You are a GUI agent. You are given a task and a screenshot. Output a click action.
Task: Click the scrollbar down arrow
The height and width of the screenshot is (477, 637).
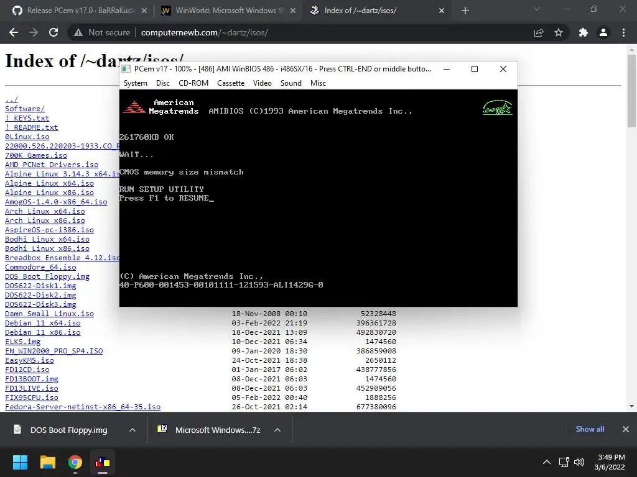pyautogui.click(x=631, y=406)
